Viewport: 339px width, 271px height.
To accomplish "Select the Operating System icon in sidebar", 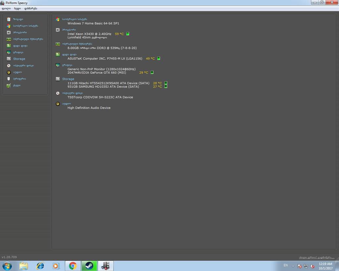I will click(x=9, y=26).
